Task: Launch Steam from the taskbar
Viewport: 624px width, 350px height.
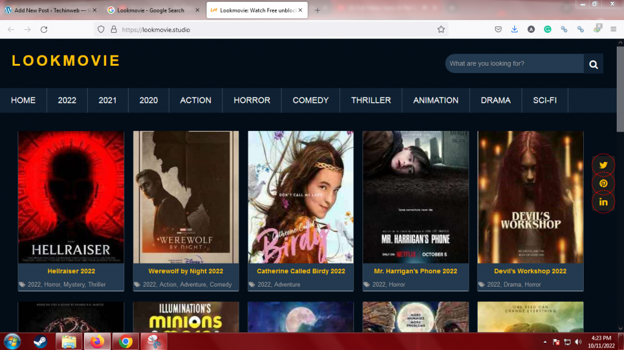Action: coord(40,341)
